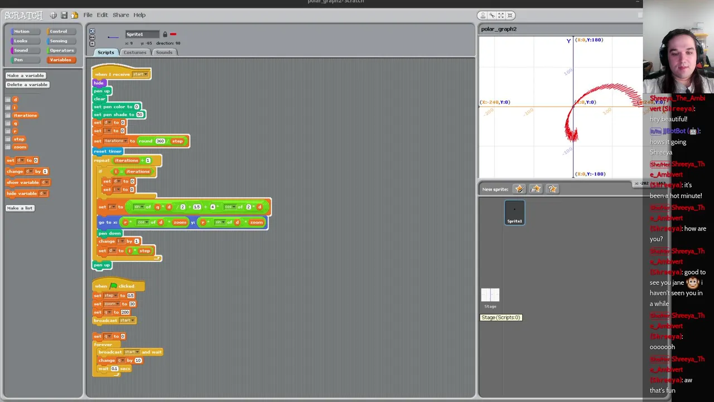
Task: Open the Sensing blocks category
Action: [x=60, y=41]
